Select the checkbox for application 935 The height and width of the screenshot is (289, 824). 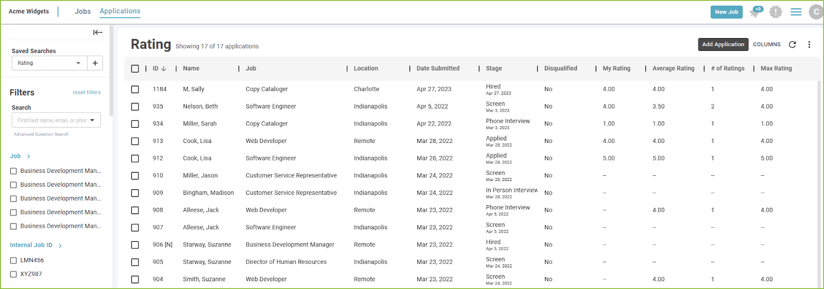coord(135,107)
